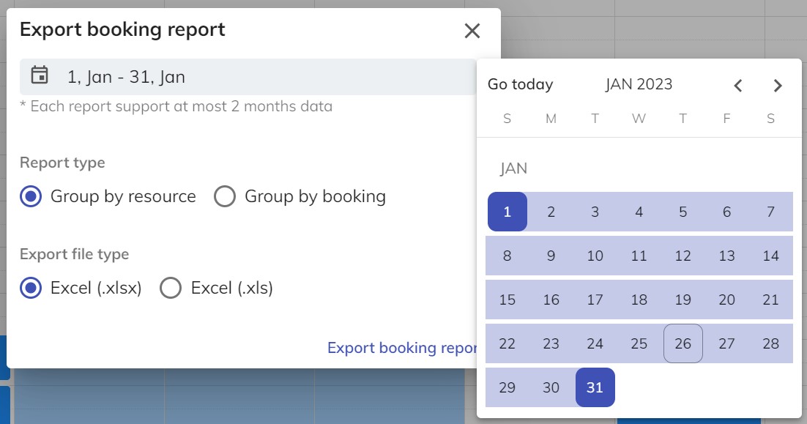Choose Excel (.xls) export file type
The height and width of the screenshot is (424, 807).
pyautogui.click(x=171, y=289)
